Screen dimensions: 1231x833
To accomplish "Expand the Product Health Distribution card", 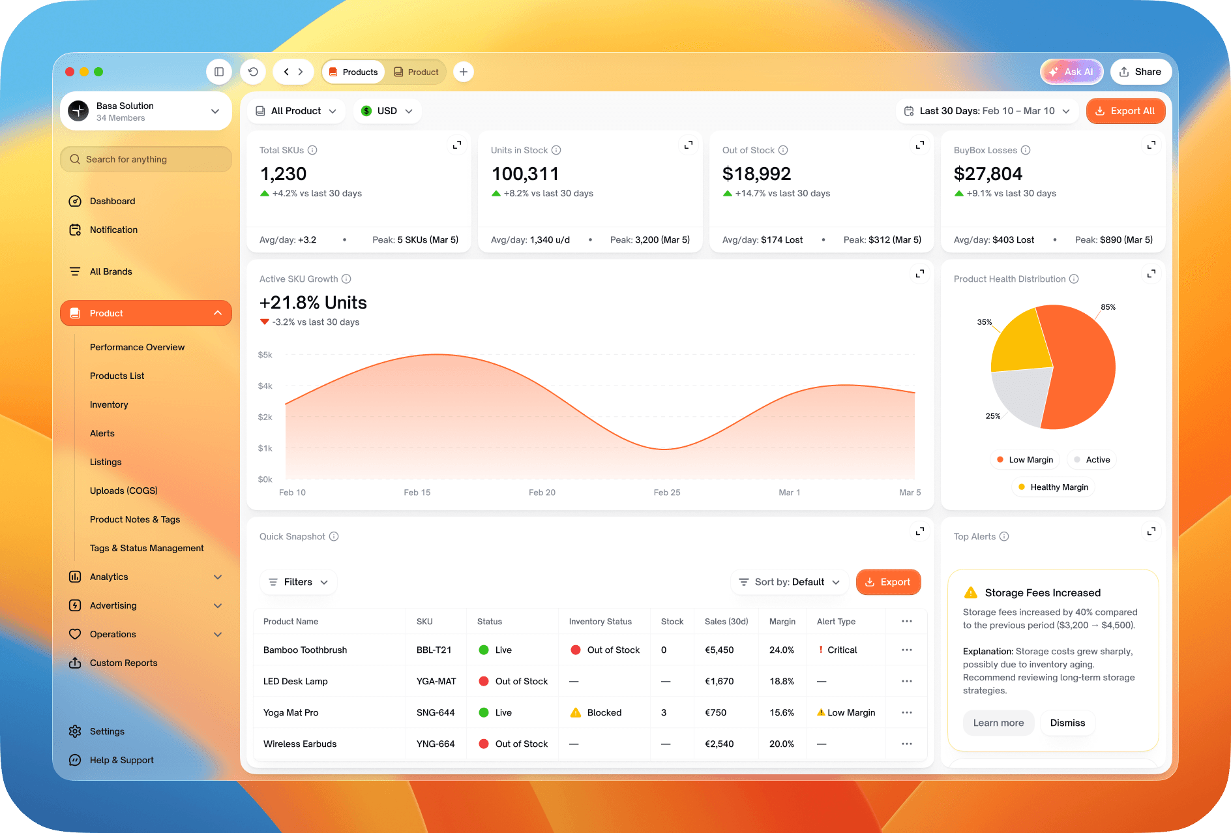I will pos(1151,273).
